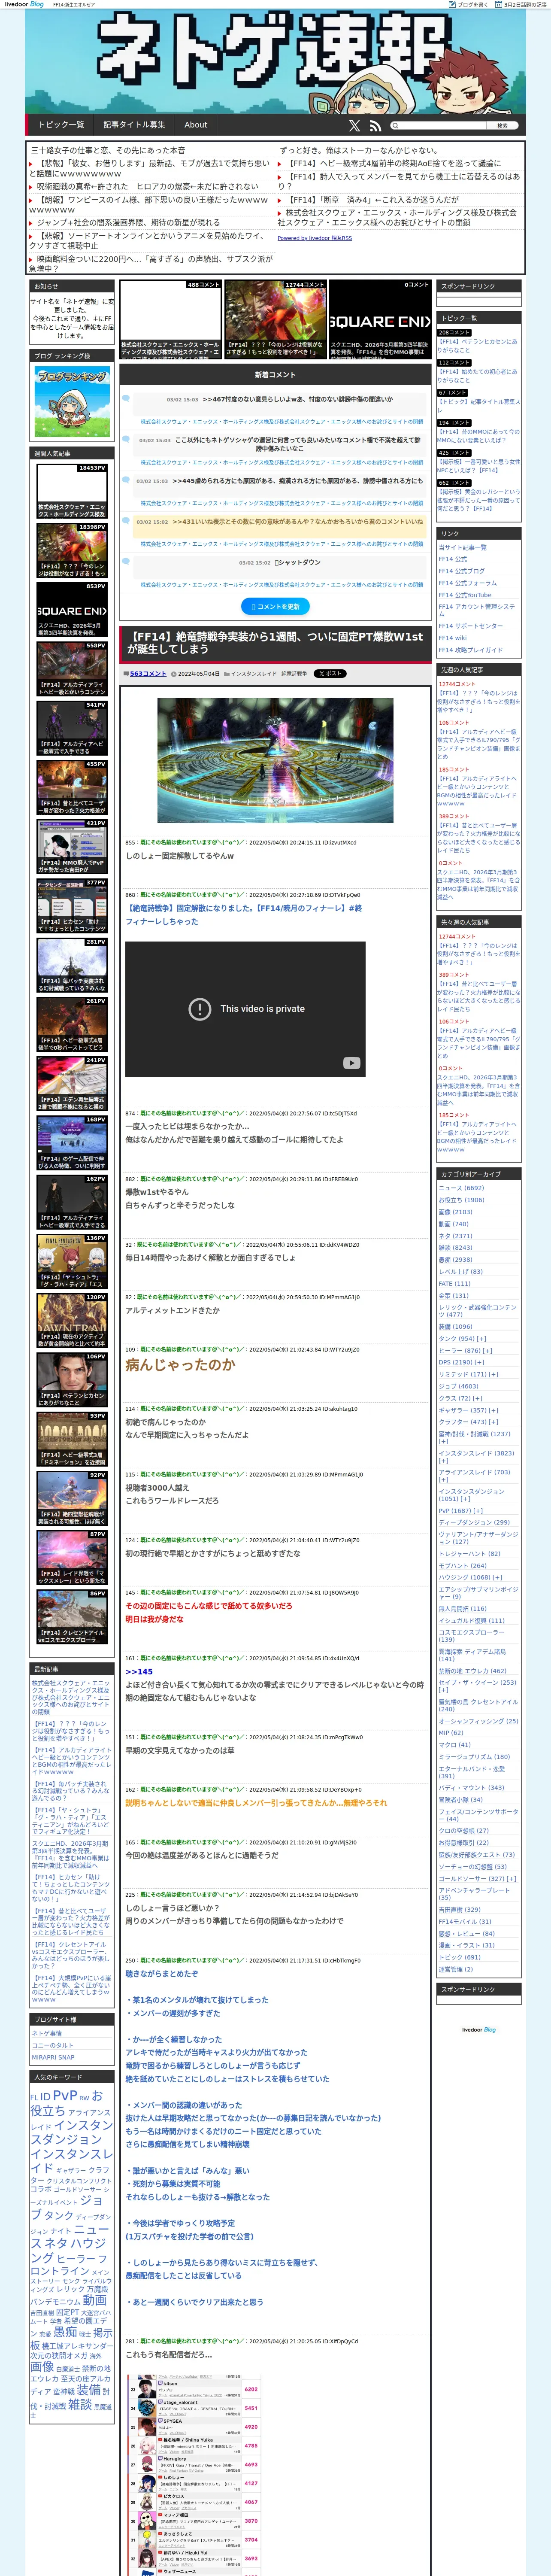Screen dimensions: 551x2576
Task: Open the 雑談 (8243) category link
Action: [455, 1248]
